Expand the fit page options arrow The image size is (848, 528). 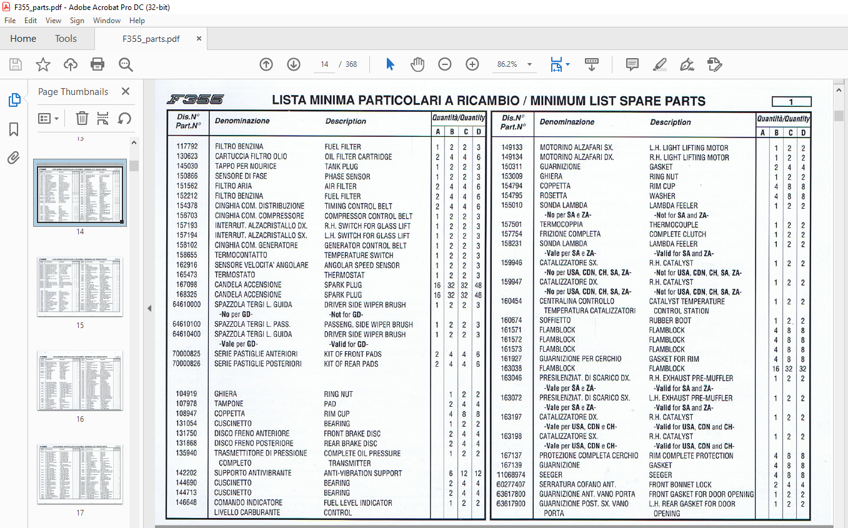click(x=567, y=64)
